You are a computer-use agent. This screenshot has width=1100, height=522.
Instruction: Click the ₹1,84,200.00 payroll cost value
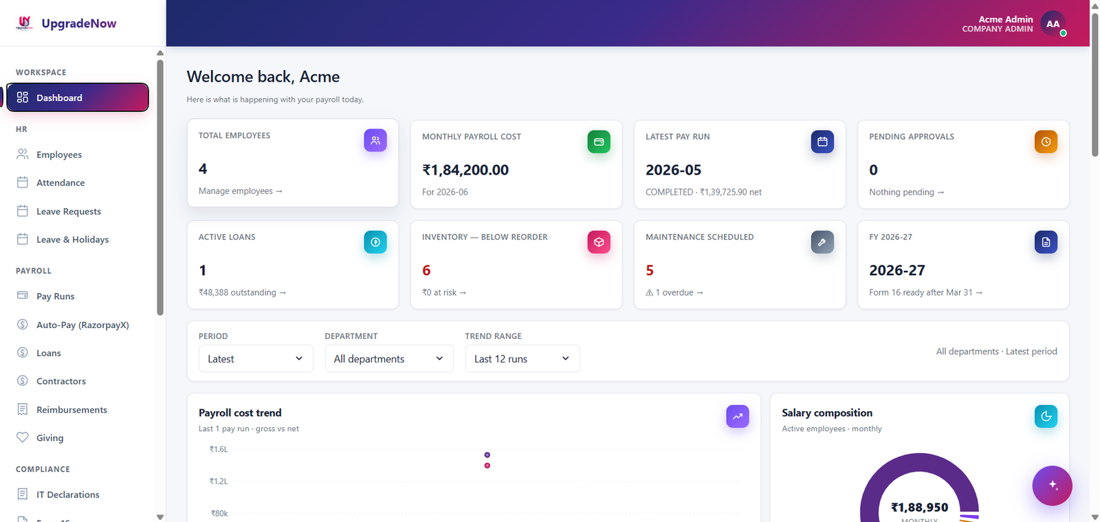coord(465,170)
